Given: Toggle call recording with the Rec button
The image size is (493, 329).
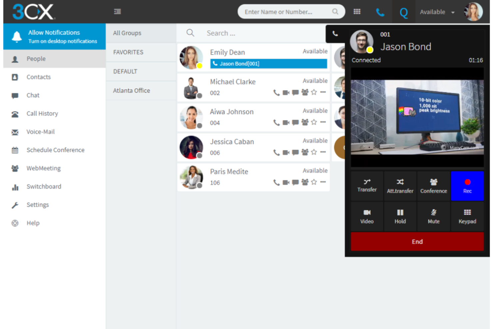Looking at the screenshot, I should coord(467,186).
